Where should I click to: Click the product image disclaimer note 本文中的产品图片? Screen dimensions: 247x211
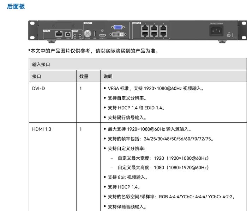(x=93, y=51)
